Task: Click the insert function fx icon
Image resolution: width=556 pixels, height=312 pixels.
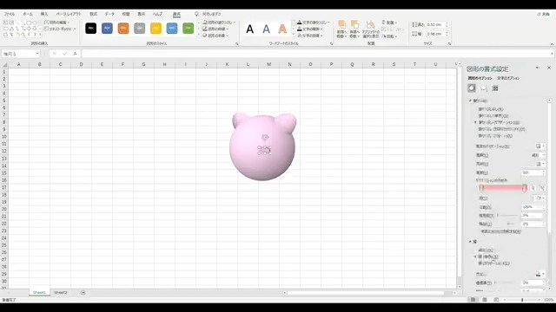Action: 76,54
